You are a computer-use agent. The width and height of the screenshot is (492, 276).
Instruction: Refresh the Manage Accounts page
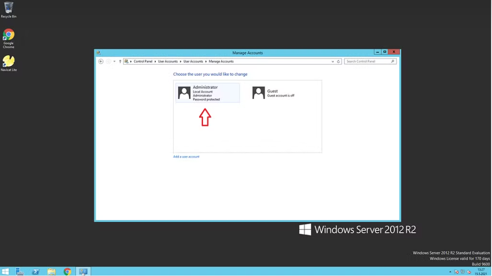click(x=338, y=61)
